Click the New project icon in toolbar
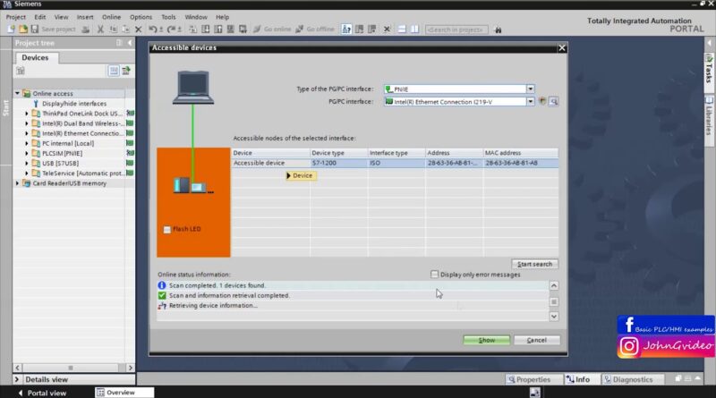 pyautogui.click(x=11, y=30)
